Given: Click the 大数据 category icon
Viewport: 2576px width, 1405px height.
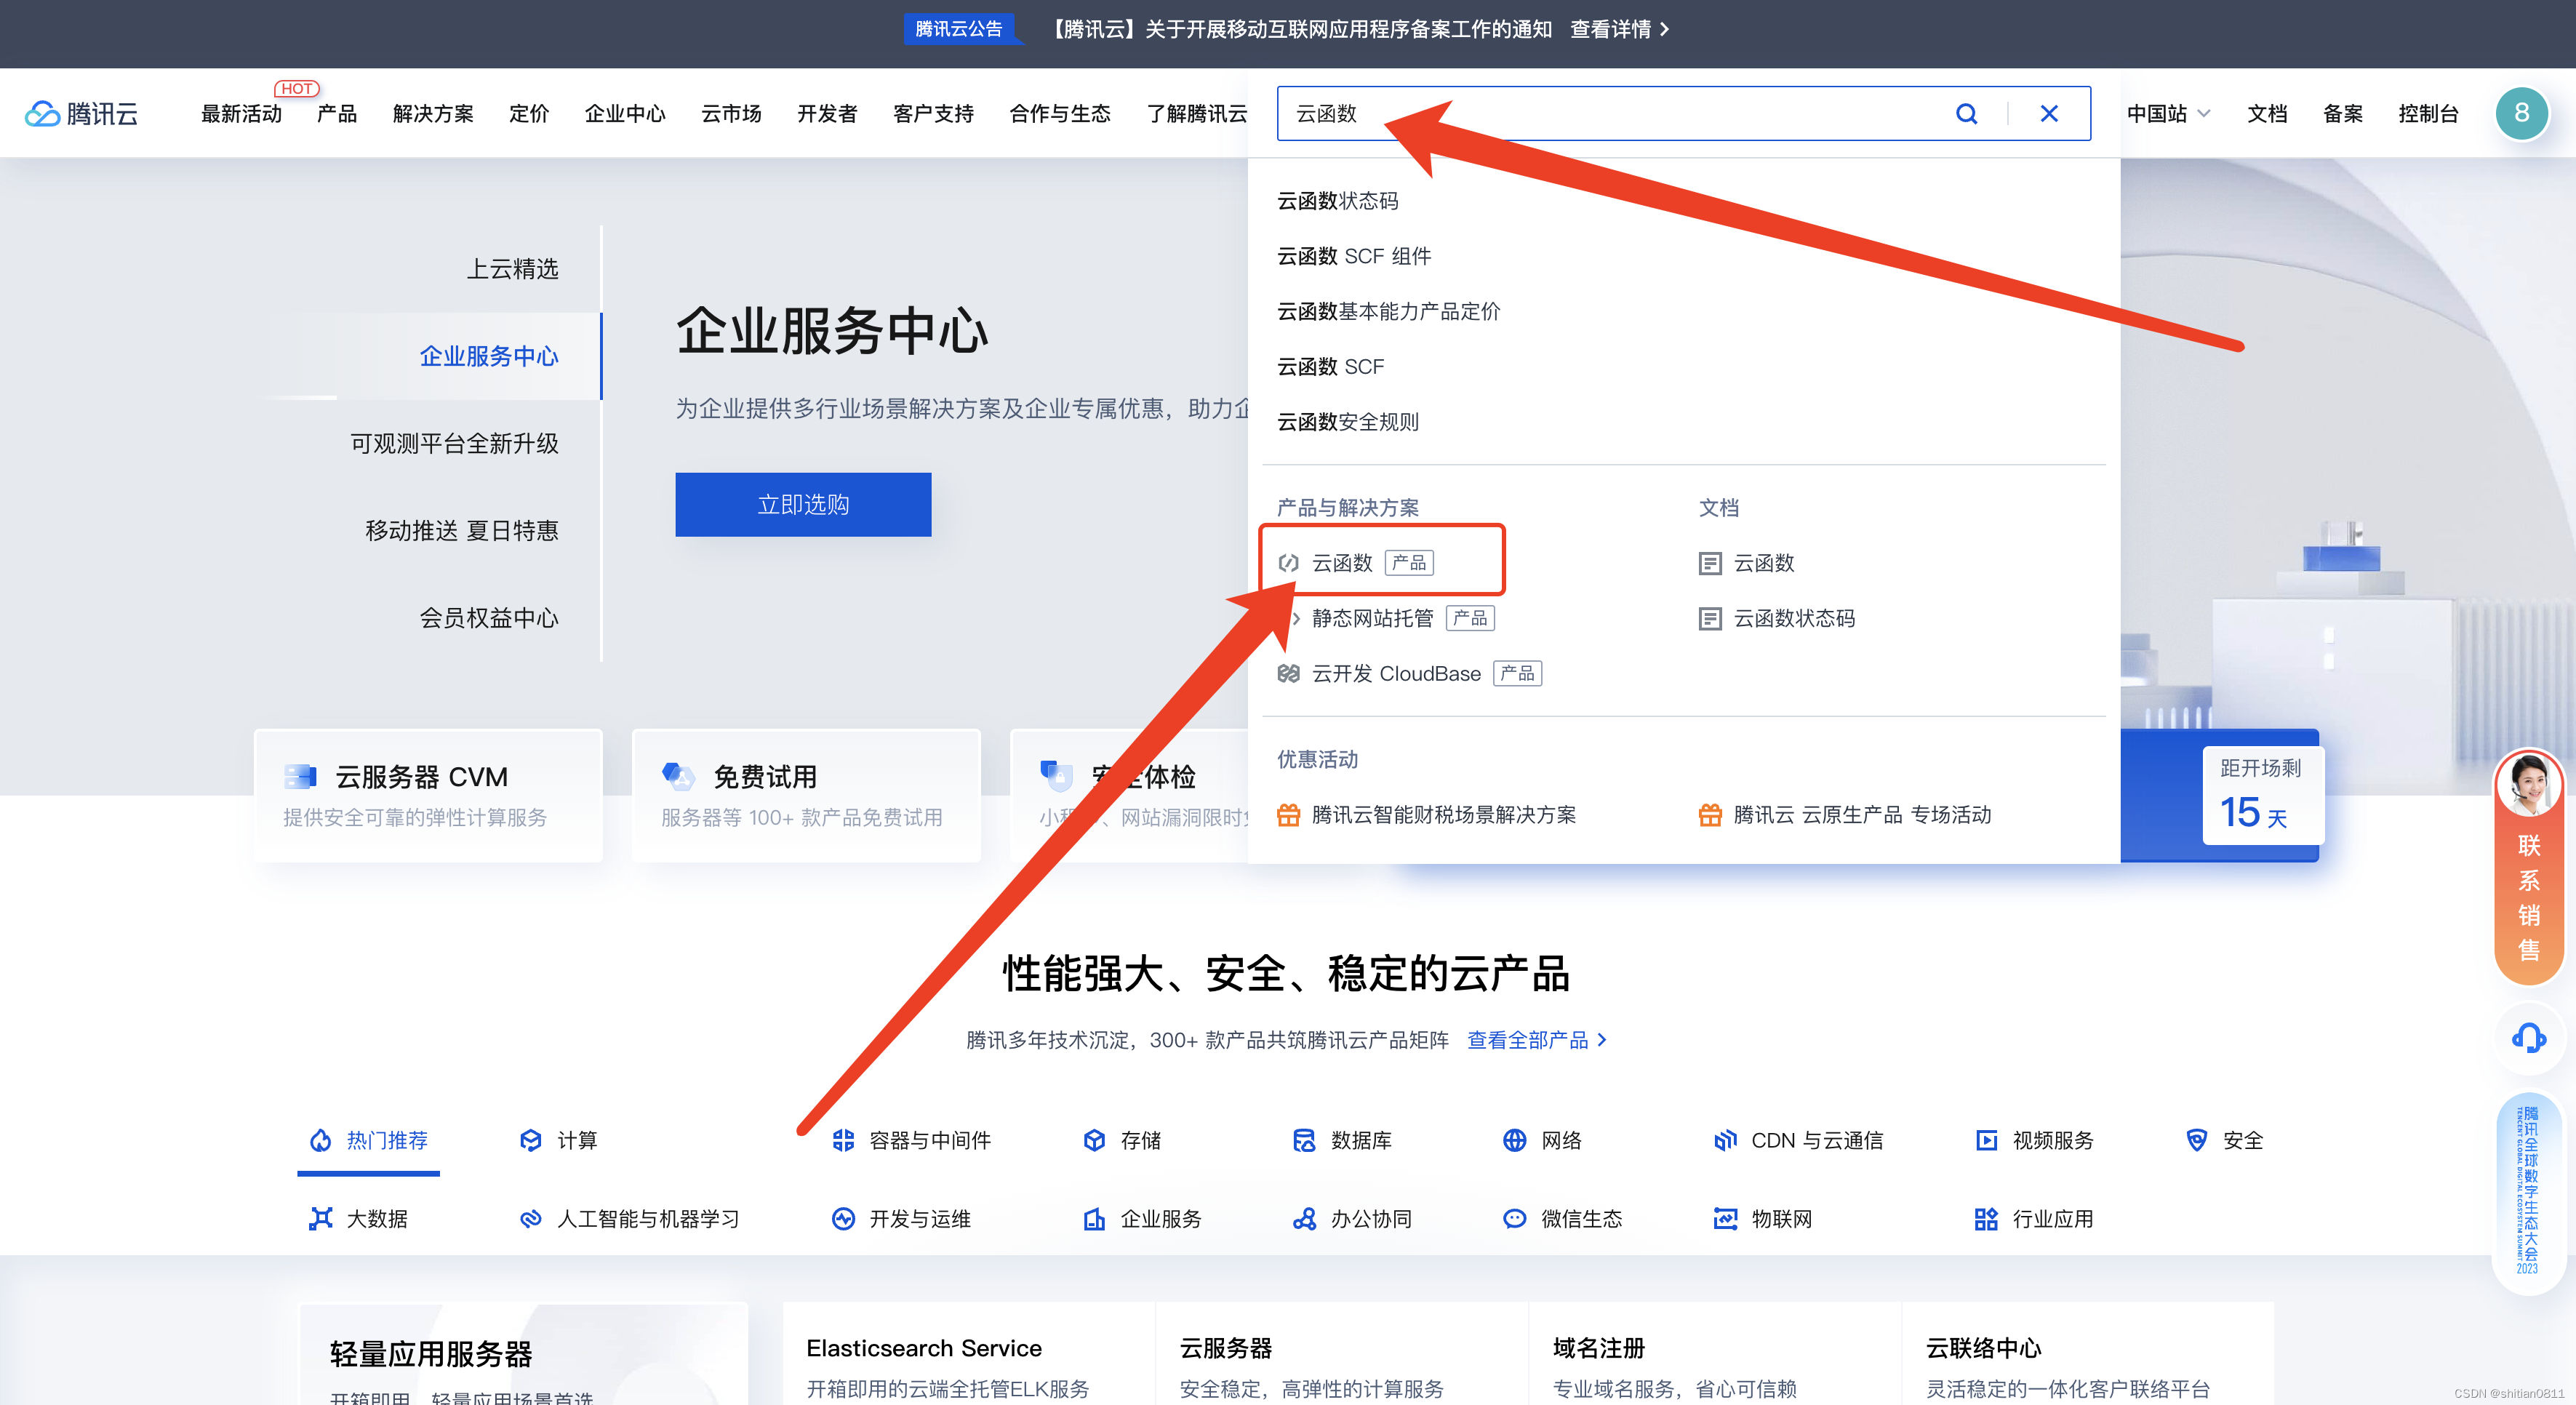Looking at the screenshot, I should (320, 1218).
